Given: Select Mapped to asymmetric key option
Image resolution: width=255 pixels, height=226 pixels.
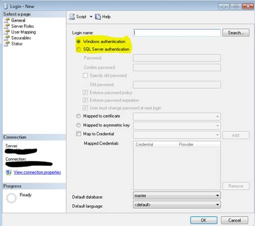Looking at the screenshot, I should point(79,125).
